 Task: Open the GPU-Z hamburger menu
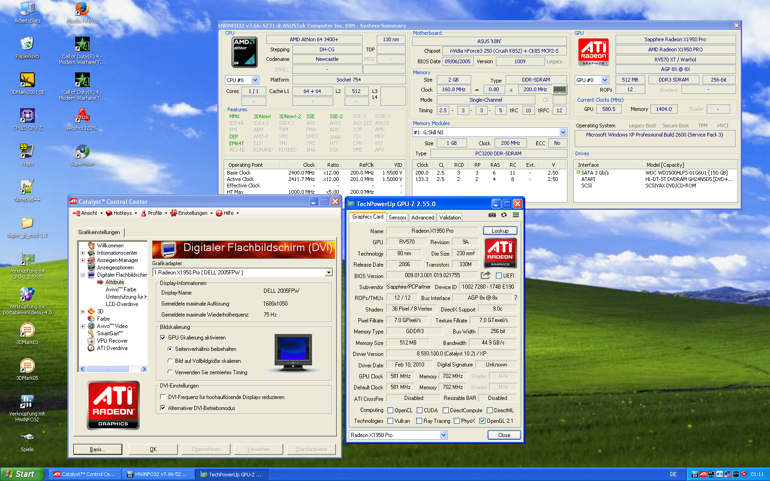click(x=516, y=215)
